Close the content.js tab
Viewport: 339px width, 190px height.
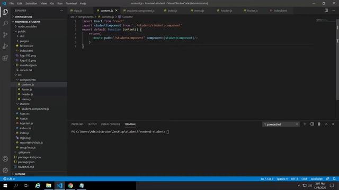click(117, 11)
